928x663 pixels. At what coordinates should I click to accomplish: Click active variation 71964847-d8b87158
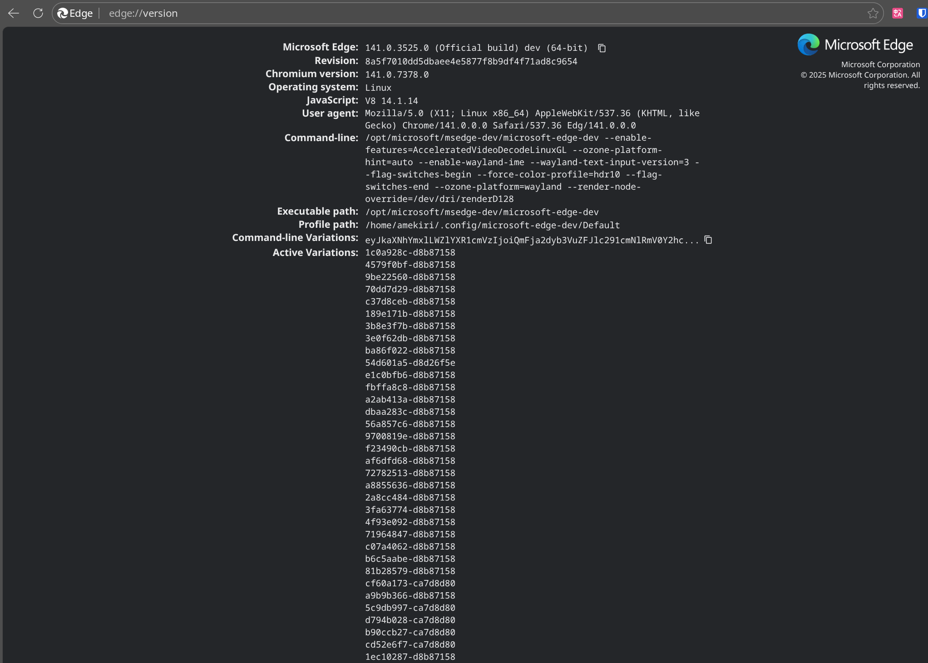[x=410, y=534]
